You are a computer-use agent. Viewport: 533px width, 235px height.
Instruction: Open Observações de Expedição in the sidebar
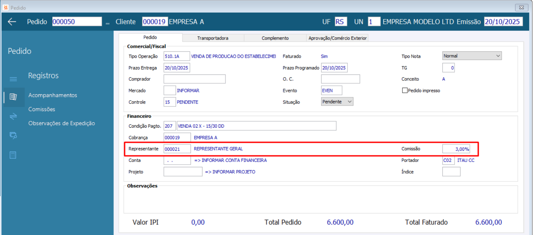(61, 123)
